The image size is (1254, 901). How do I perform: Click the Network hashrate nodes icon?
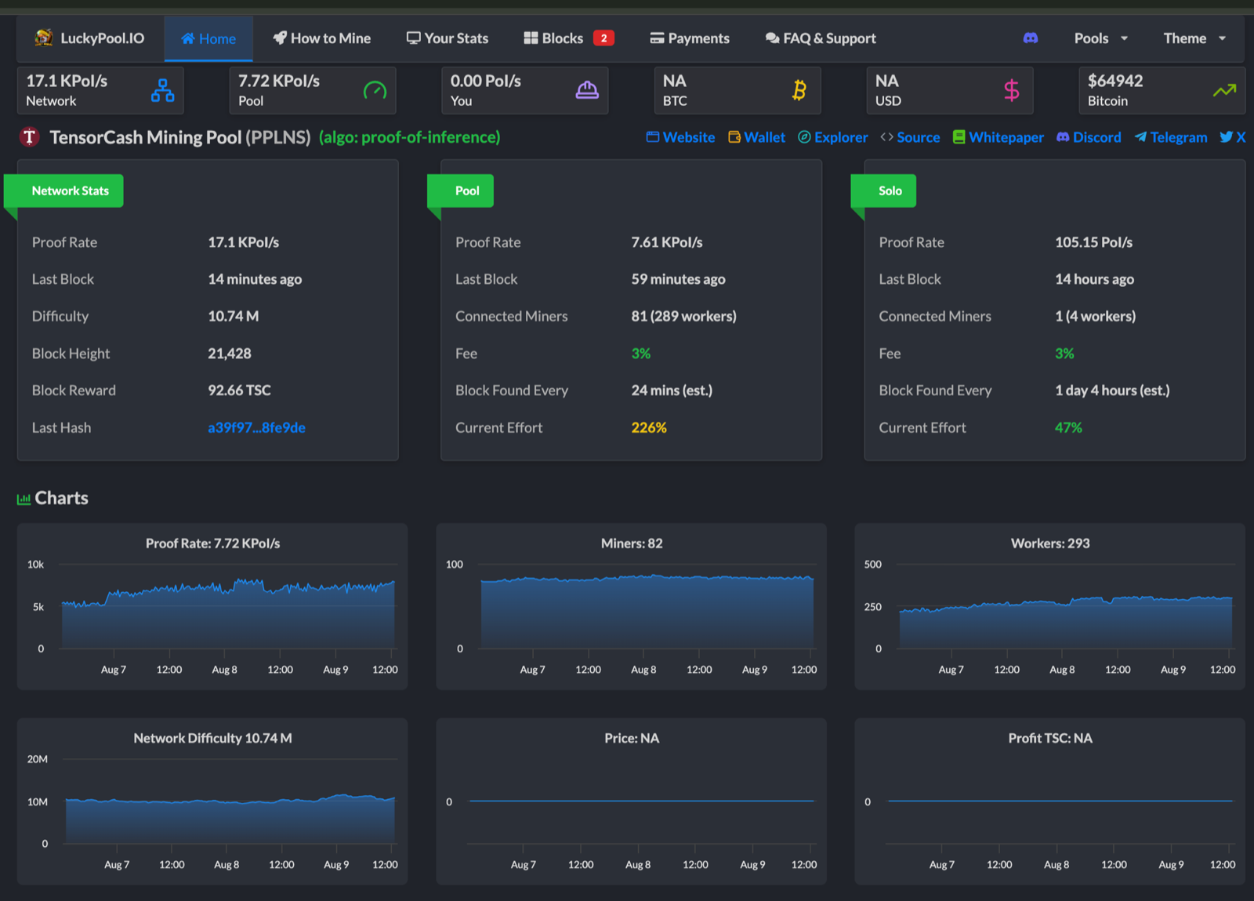click(162, 90)
